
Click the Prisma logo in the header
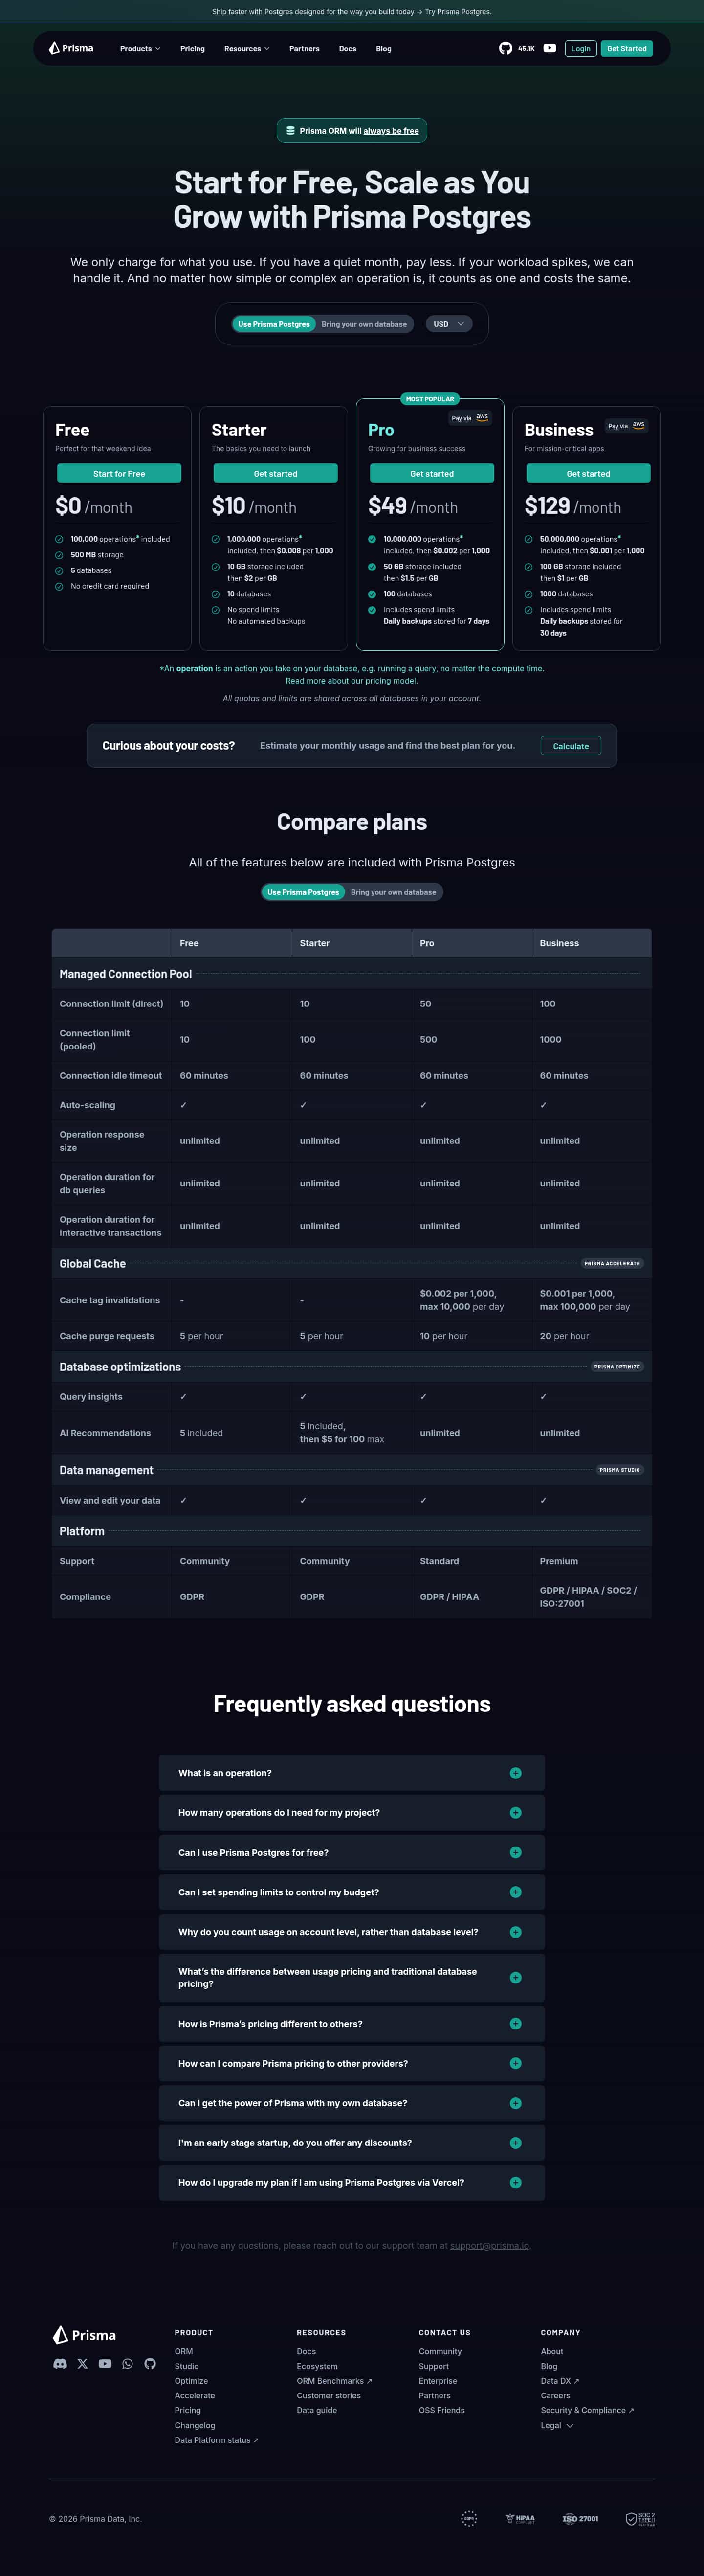(71, 48)
